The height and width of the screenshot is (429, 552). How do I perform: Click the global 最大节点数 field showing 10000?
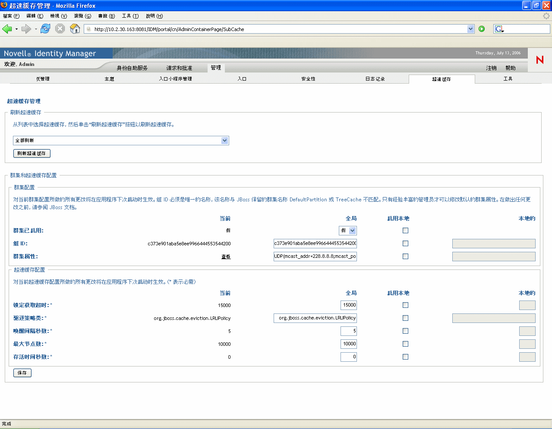click(x=349, y=344)
